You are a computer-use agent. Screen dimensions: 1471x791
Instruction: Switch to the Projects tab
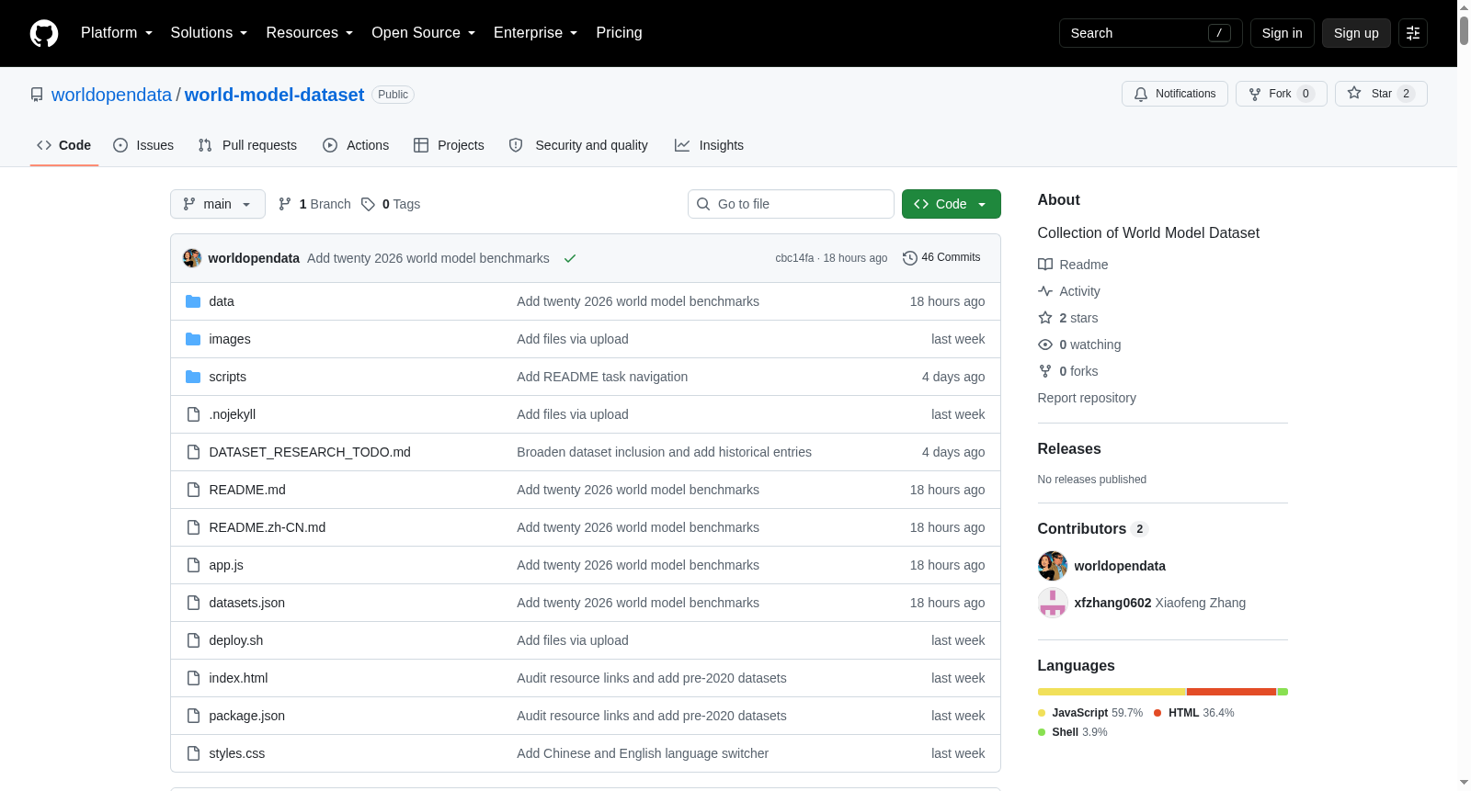click(x=449, y=145)
